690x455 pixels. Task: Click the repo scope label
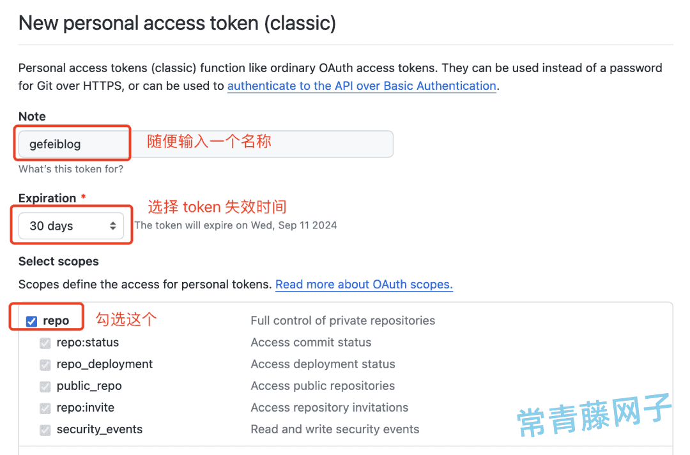(56, 321)
